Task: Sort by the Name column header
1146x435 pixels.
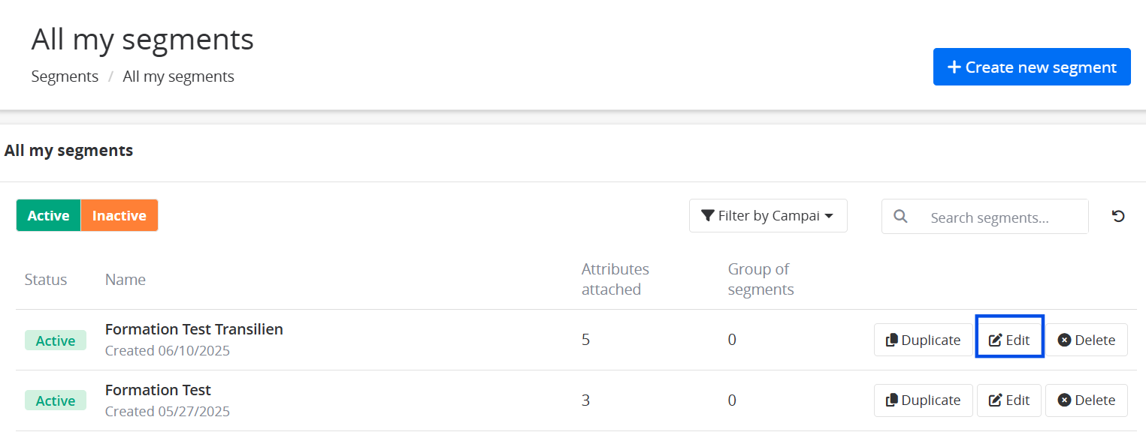Action: click(125, 280)
